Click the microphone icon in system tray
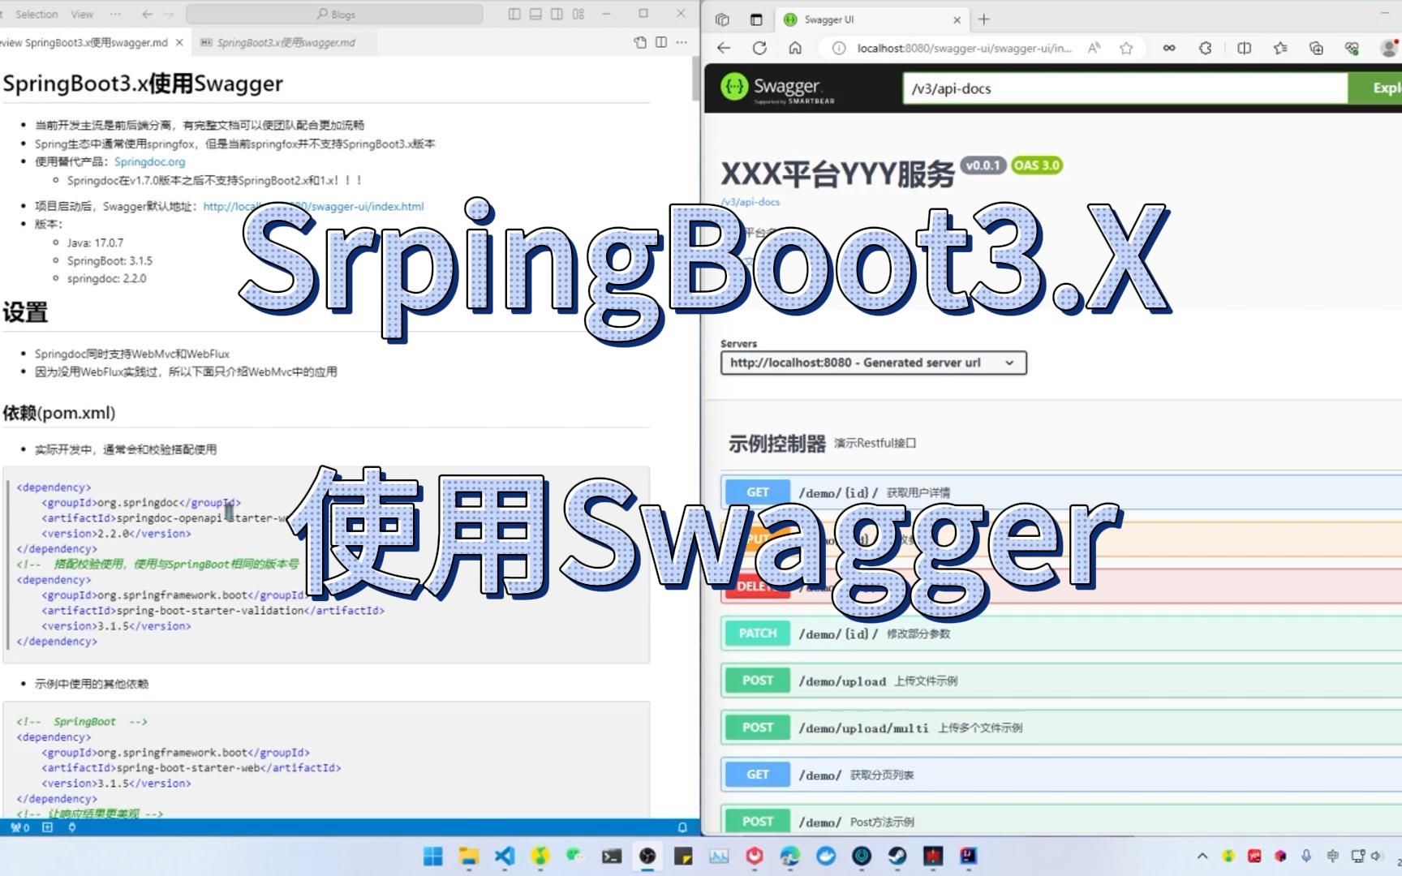The image size is (1402, 876). click(x=1306, y=856)
